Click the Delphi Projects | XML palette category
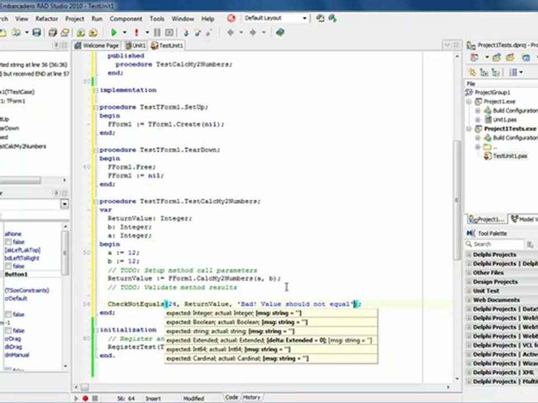This screenshot has height=403, width=538. tap(503, 373)
